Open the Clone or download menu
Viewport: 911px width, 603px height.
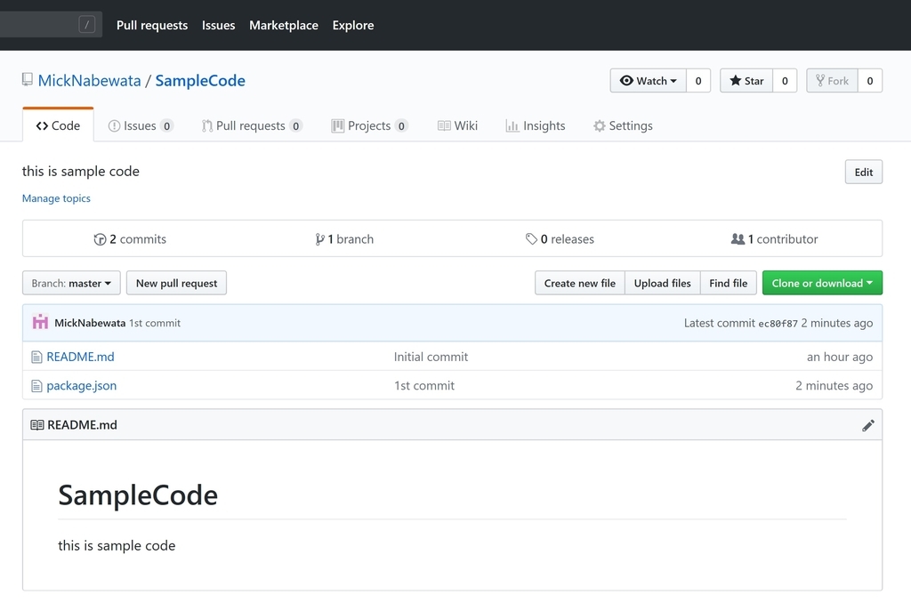point(822,284)
